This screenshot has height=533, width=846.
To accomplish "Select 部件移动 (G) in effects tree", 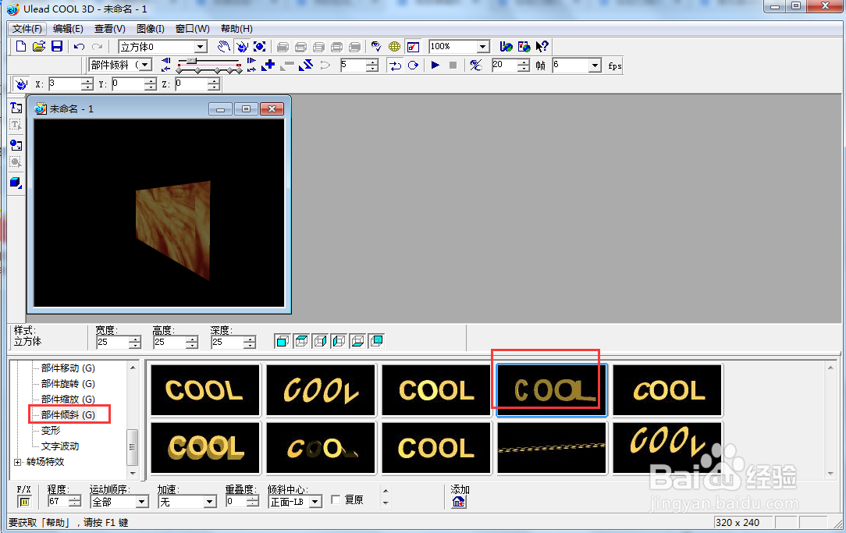I will point(68,368).
